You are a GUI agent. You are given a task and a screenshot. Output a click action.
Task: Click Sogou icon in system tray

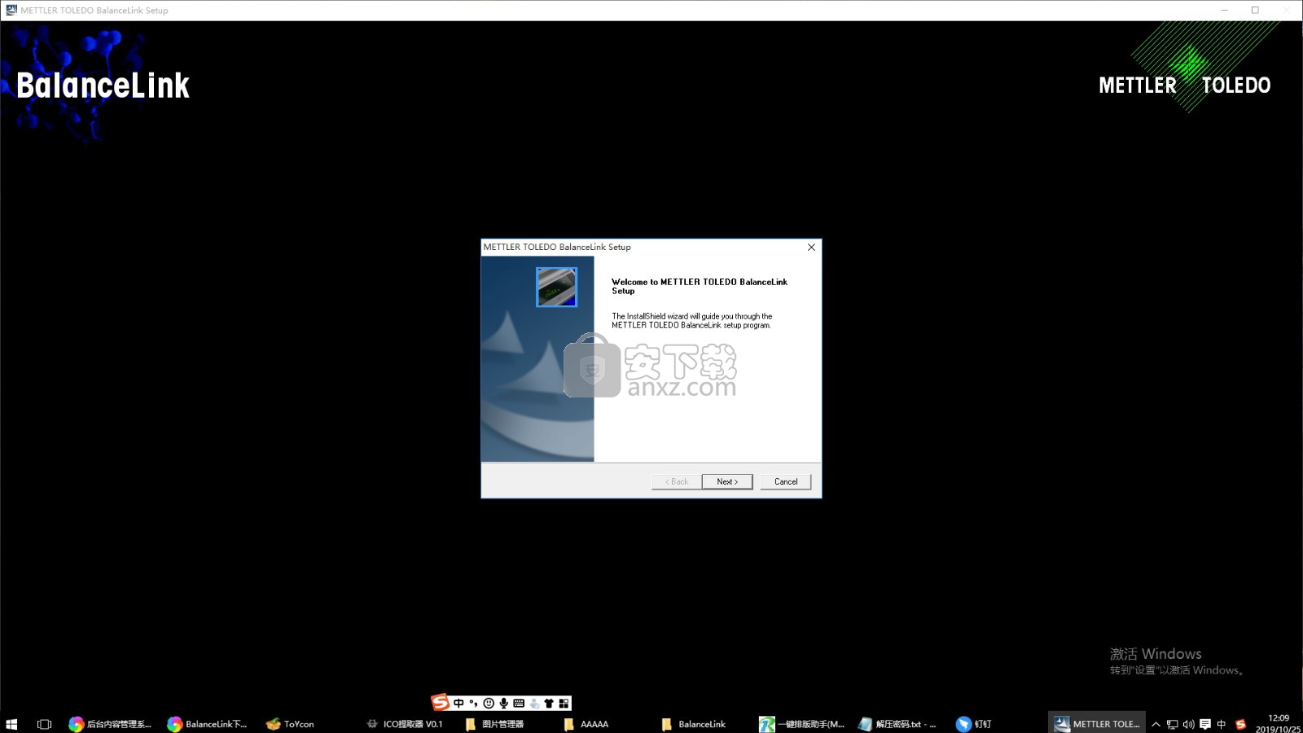pos(1240,724)
